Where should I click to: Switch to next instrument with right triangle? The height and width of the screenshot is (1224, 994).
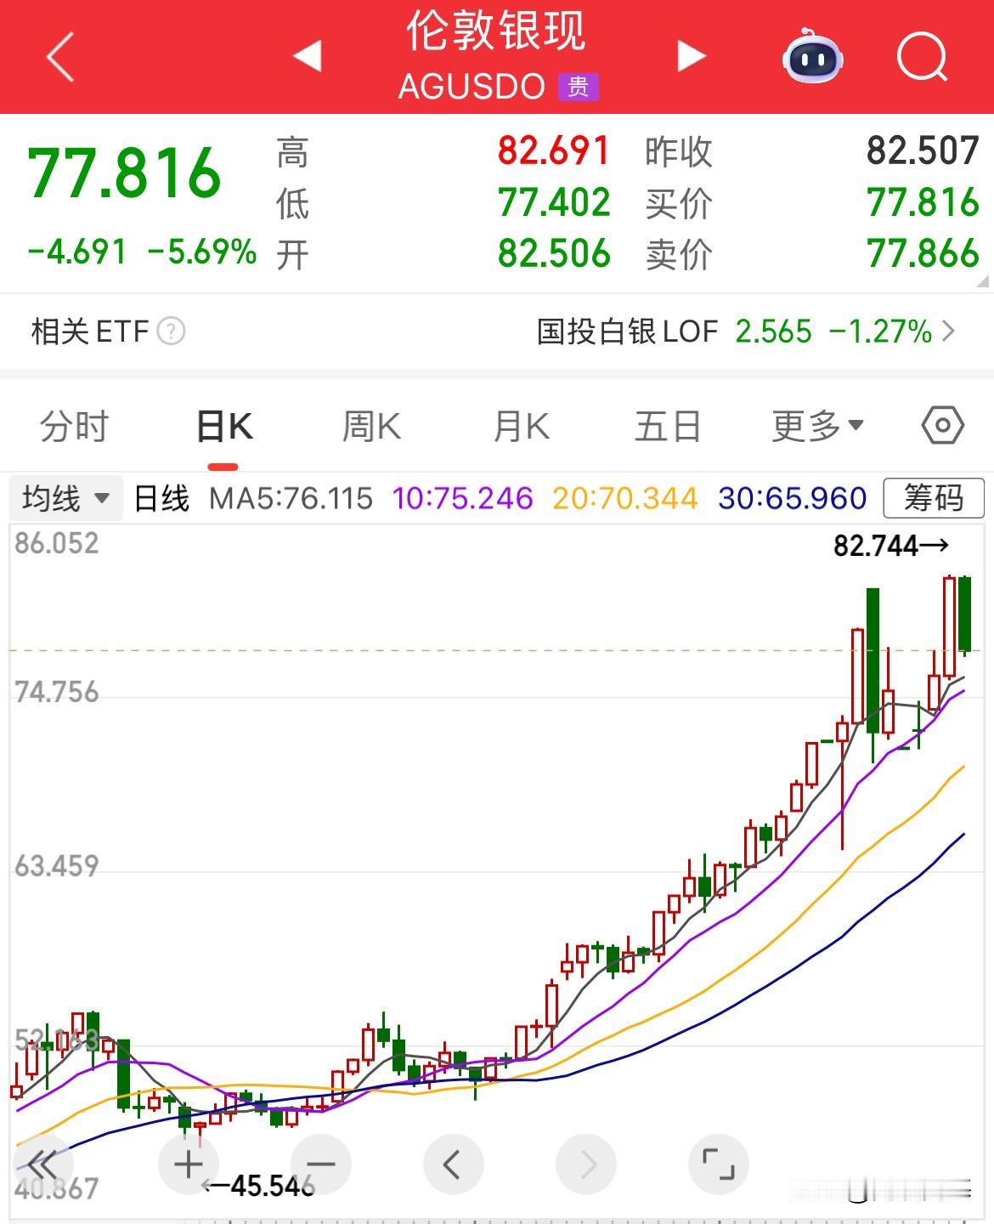tap(692, 56)
